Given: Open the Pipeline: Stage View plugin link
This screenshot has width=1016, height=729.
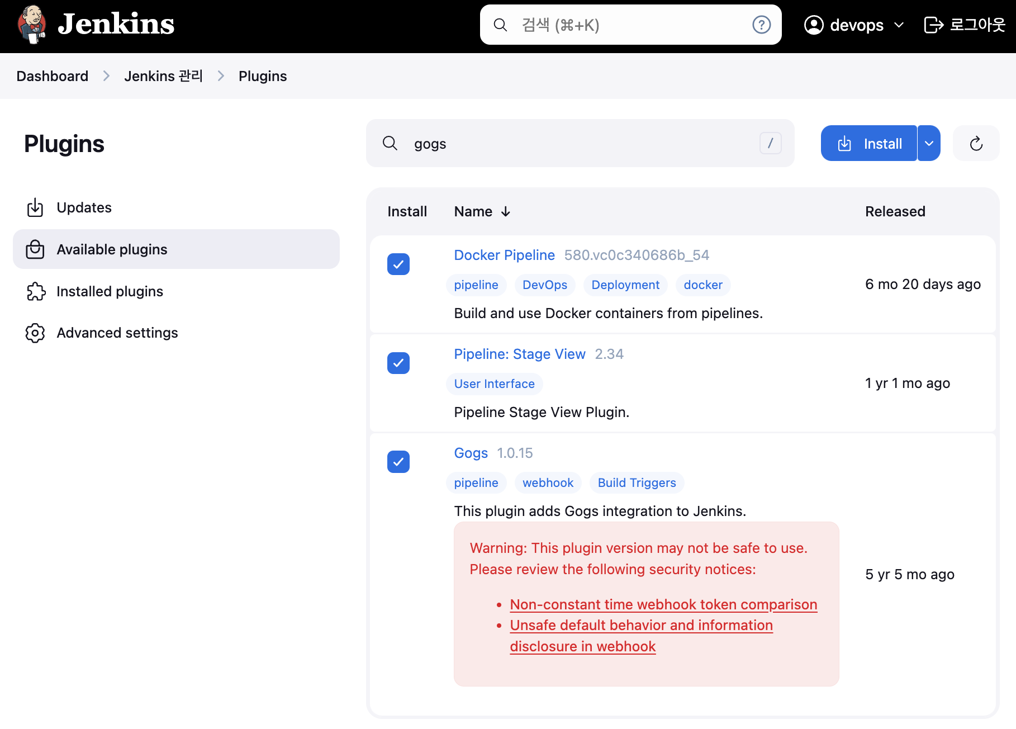Looking at the screenshot, I should coord(520,354).
